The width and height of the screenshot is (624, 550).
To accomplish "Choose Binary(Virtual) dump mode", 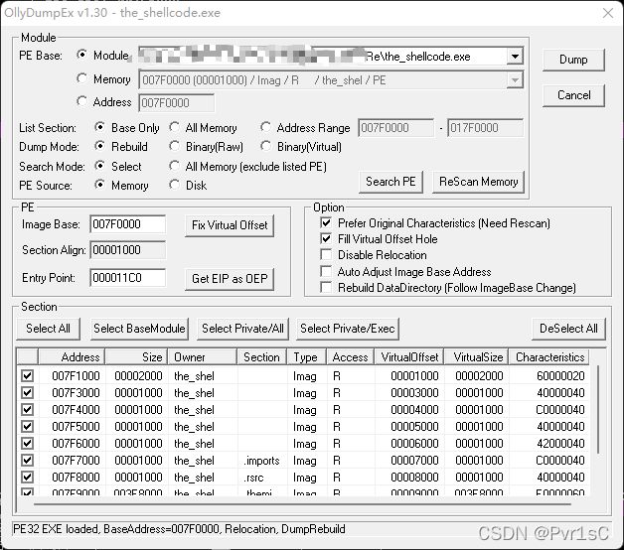I will pyautogui.click(x=265, y=147).
